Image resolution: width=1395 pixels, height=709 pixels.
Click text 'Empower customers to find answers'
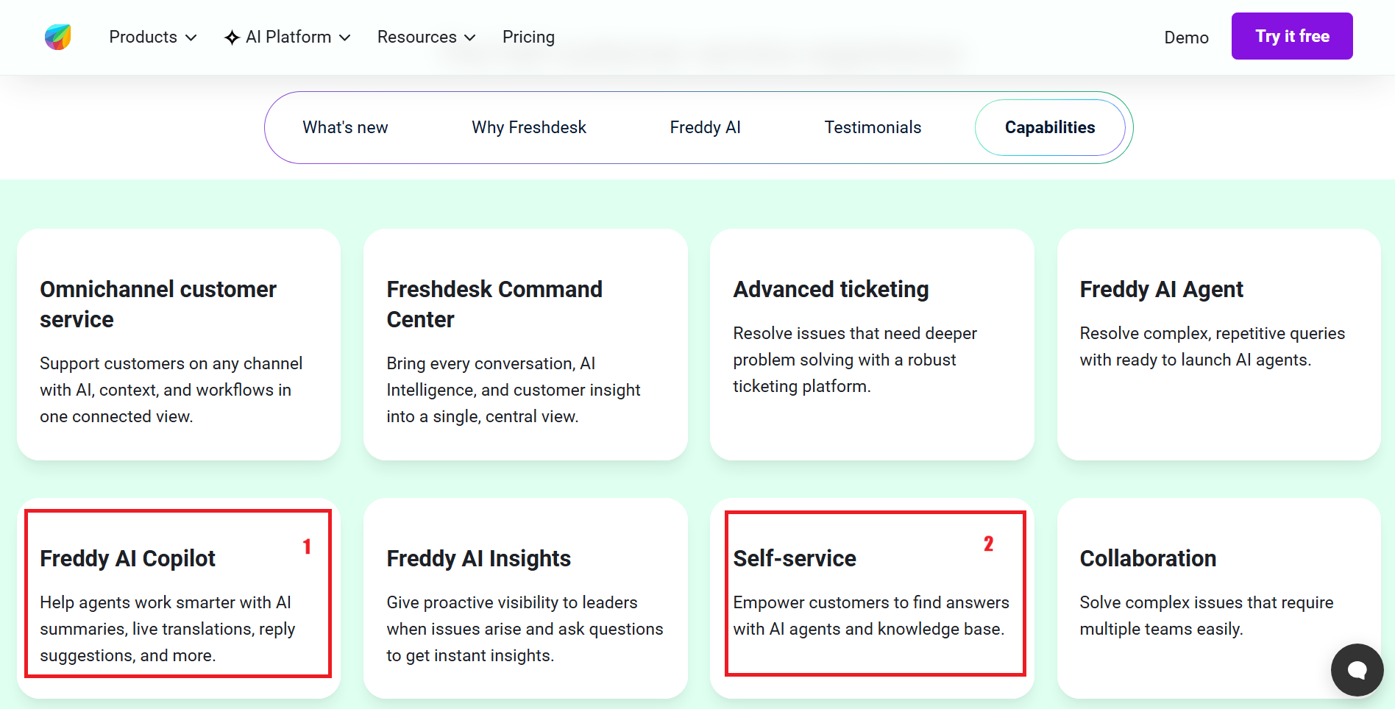click(x=871, y=602)
